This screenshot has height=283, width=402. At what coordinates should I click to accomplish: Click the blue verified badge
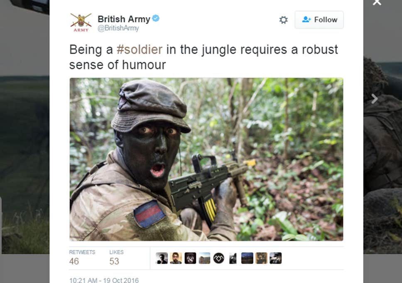tap(156, 18)
